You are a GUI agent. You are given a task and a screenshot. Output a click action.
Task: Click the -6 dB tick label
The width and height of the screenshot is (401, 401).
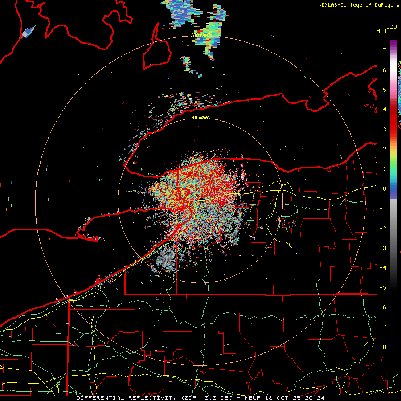click(x=383, y=307)
